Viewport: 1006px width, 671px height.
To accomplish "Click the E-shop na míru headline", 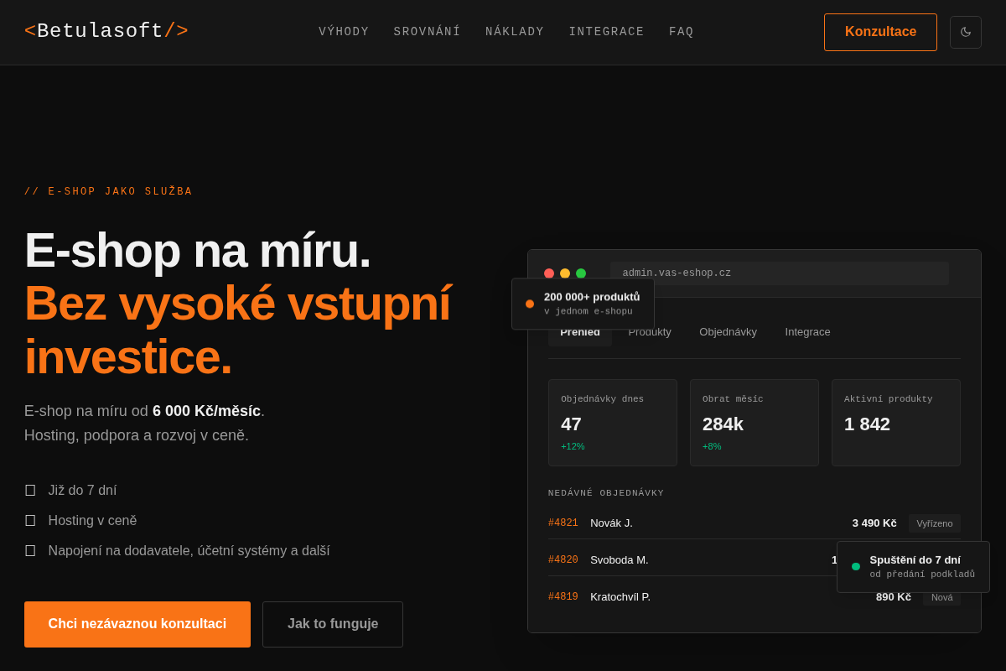I will [198, 250].
